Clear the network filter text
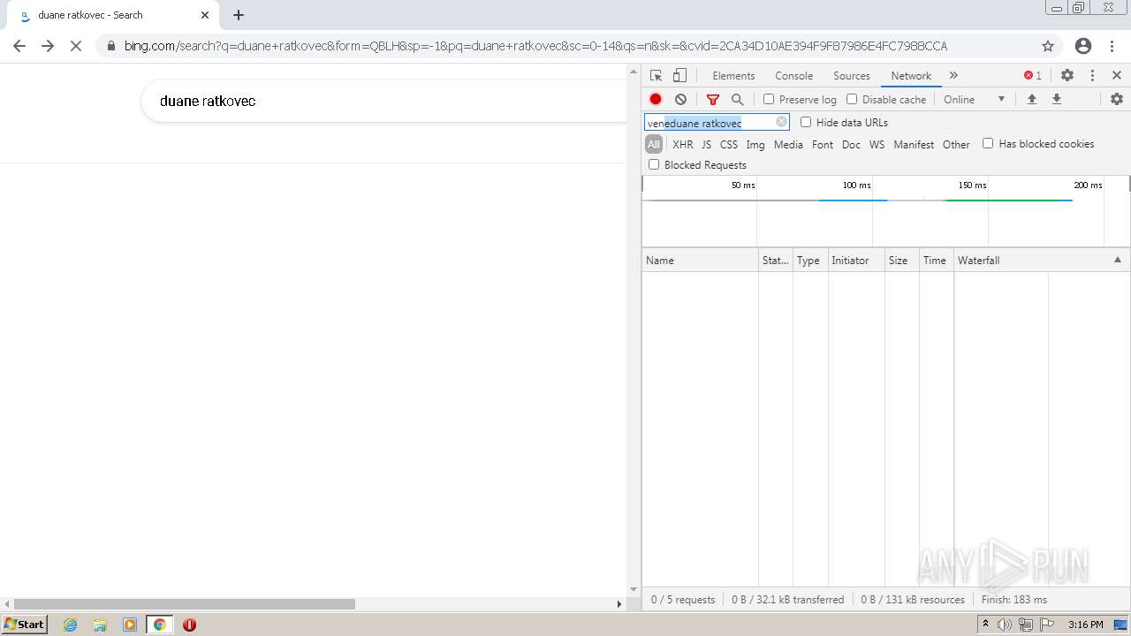This screenshot has width=1131, height=636. (781, 122)
